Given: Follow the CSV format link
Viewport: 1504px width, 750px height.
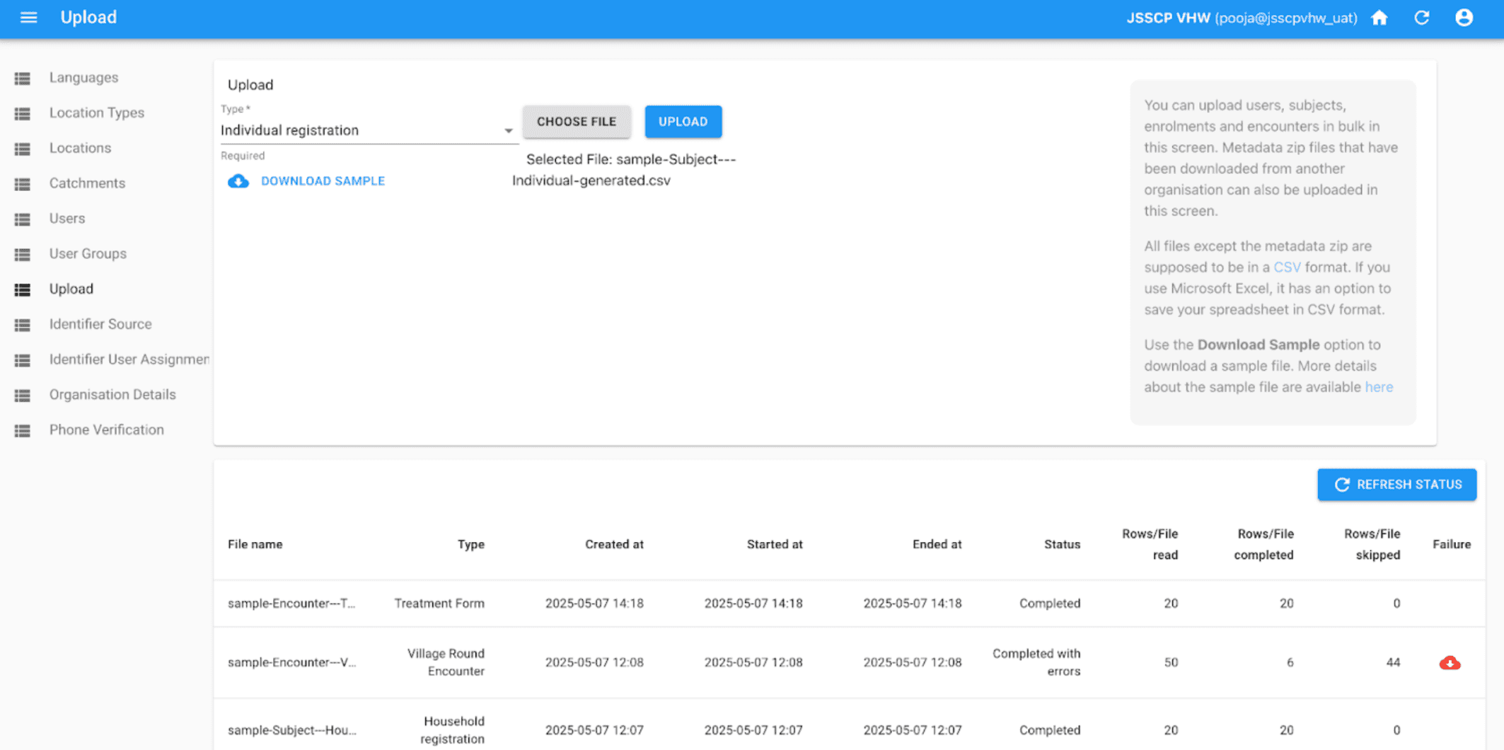Looking at the screenshot, I should 1287,267.
